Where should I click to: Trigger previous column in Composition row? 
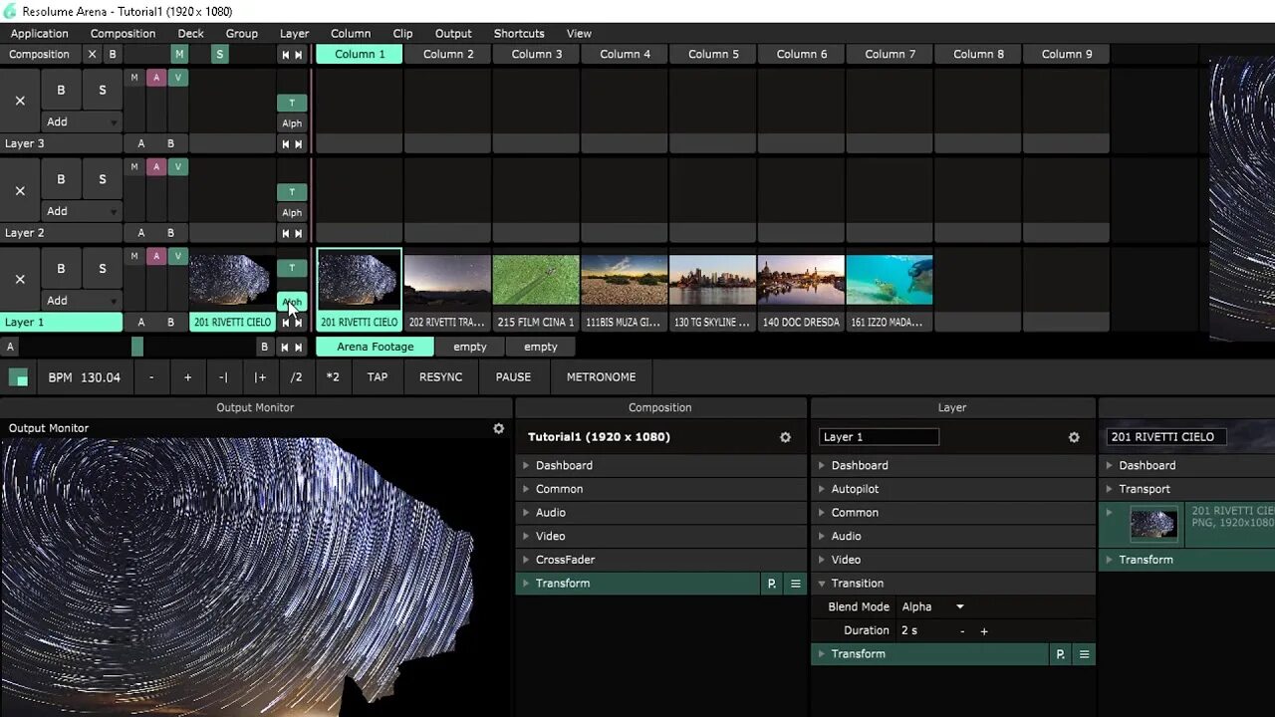[286, 55]
